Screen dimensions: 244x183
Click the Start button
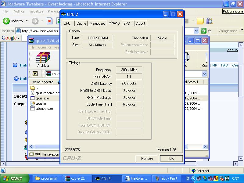pos(14,178)
